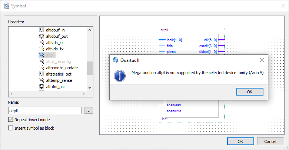The image size is (289, 150).
Task: Select altpll_reconfig in the library tree
Action: [x=58, y=61]
